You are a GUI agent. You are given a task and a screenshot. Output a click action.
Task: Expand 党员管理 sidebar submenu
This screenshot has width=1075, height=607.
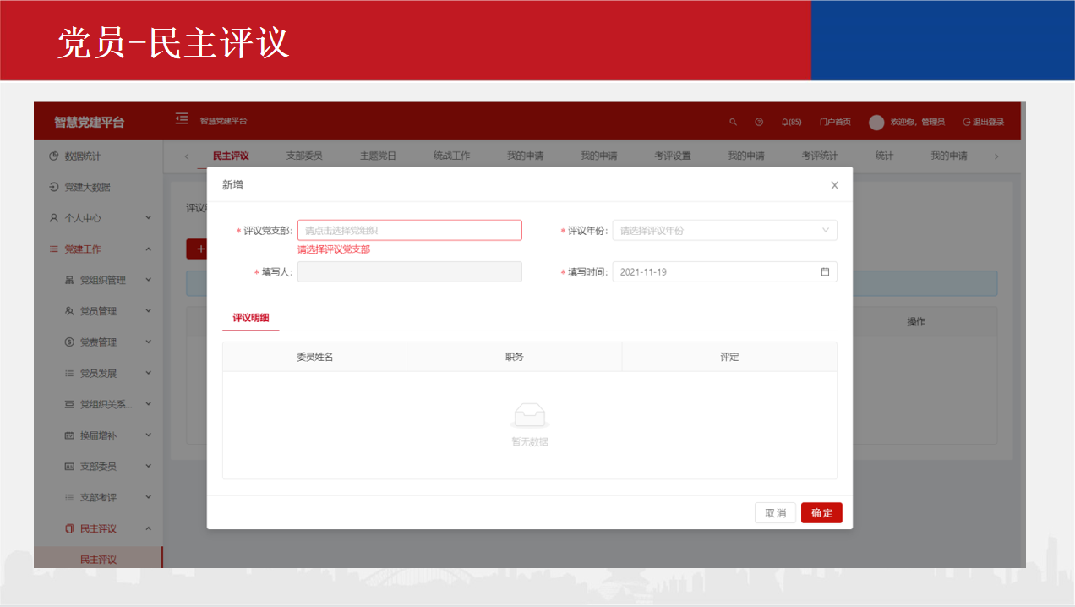[98, 311]
